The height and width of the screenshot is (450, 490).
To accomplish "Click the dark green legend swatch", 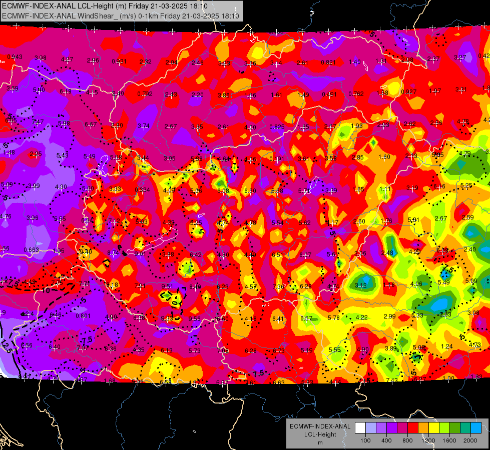I will (x=455, y=428).
